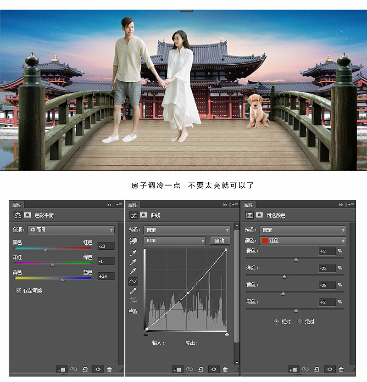Screen dimensions: 367x382
Task: Pick the white point eyedropper in Curves
Action: tap(133, 271)
